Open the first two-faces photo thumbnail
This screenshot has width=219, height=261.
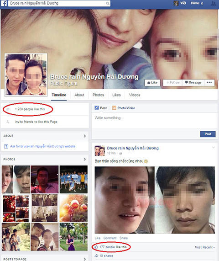tap(16, 179)
